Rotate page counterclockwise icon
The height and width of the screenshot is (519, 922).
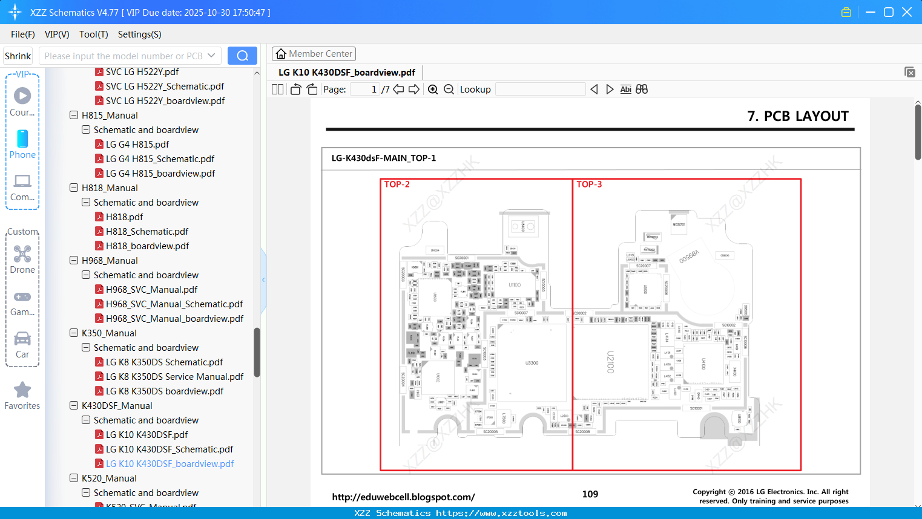coord(295,89)
